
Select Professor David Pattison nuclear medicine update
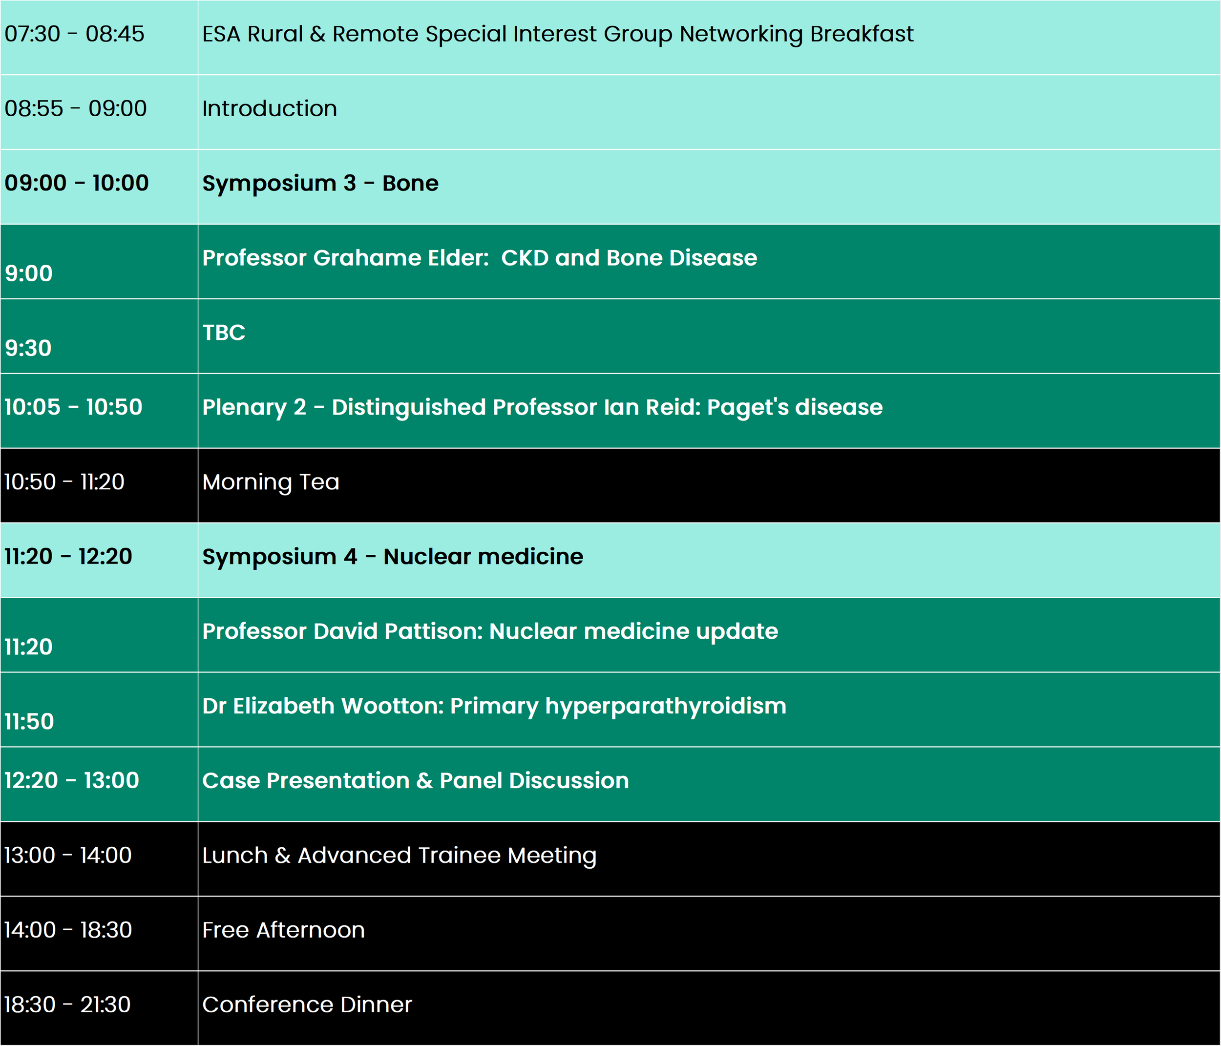(490, 632)
